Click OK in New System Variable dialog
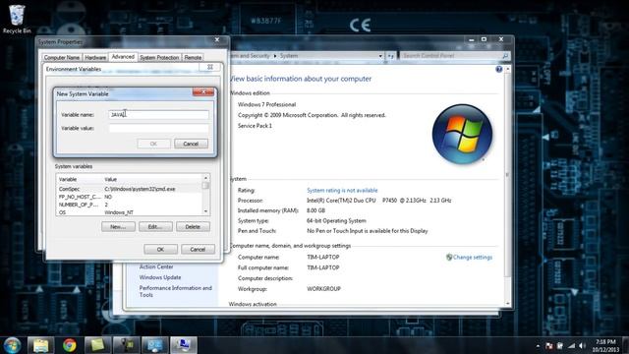Viewport: 629px width, 354px height. point(153,144)
